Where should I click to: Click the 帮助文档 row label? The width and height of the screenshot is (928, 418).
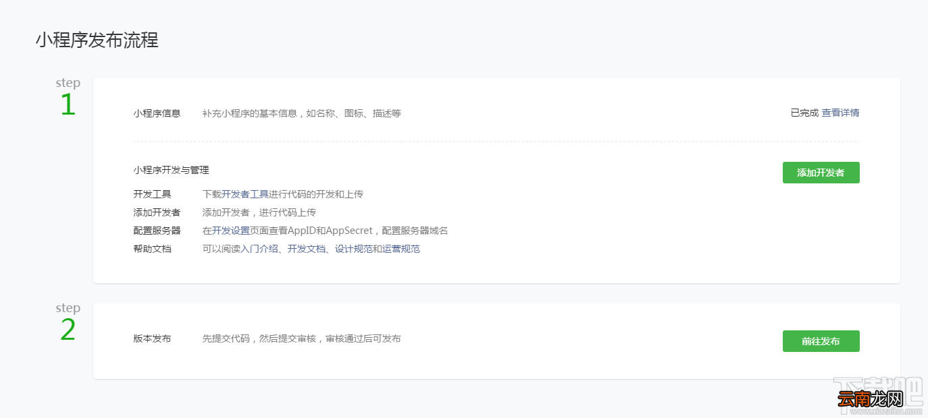[x=152, y=249]
